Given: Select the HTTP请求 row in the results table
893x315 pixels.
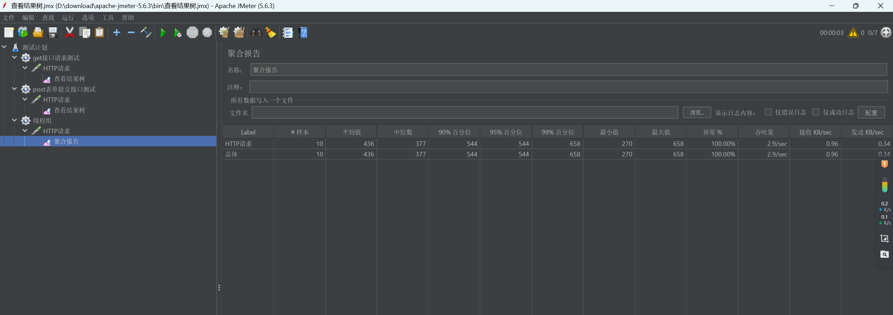Looking at the screenshot, I should click(x=557, y=144).
